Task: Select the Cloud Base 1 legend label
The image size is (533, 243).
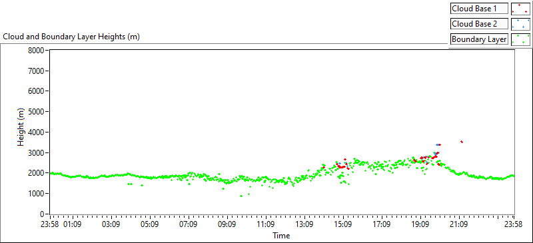Action: pos(479,9)
